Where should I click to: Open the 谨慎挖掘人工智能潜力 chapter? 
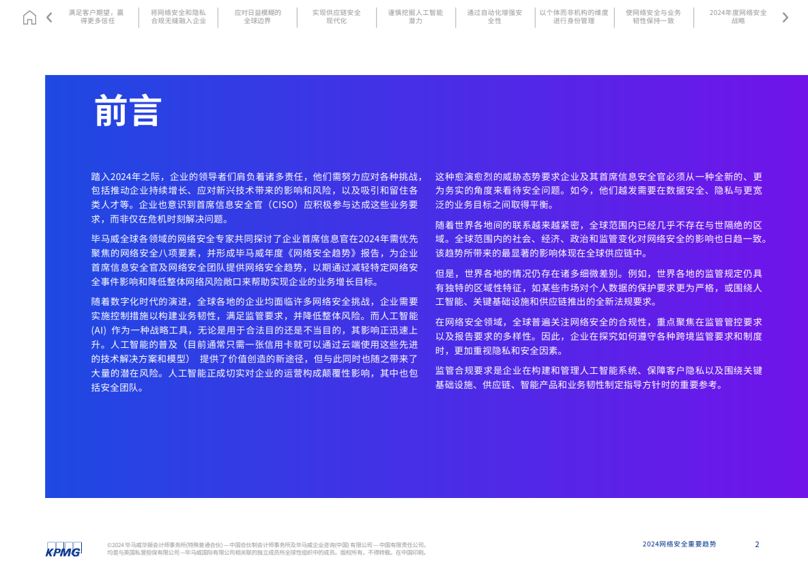coord(416,16)
